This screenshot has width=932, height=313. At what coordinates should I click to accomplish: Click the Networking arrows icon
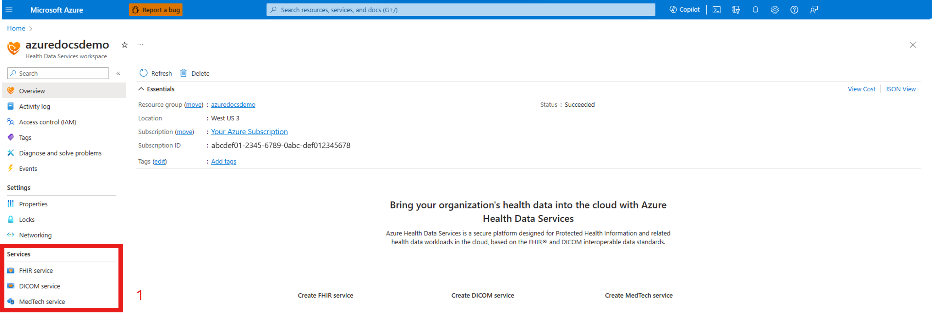point(11,235)
